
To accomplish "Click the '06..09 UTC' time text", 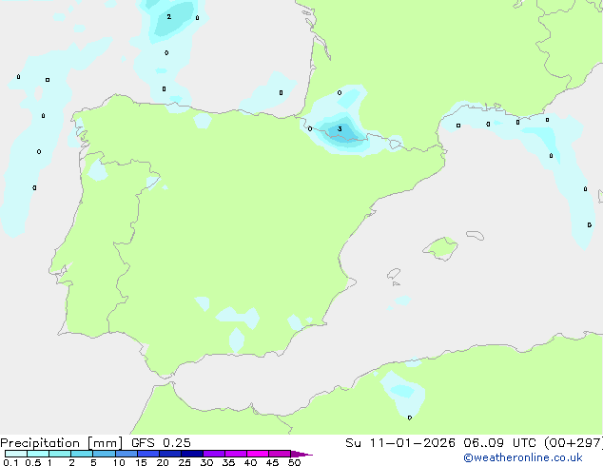I will [x=499, y=443].
